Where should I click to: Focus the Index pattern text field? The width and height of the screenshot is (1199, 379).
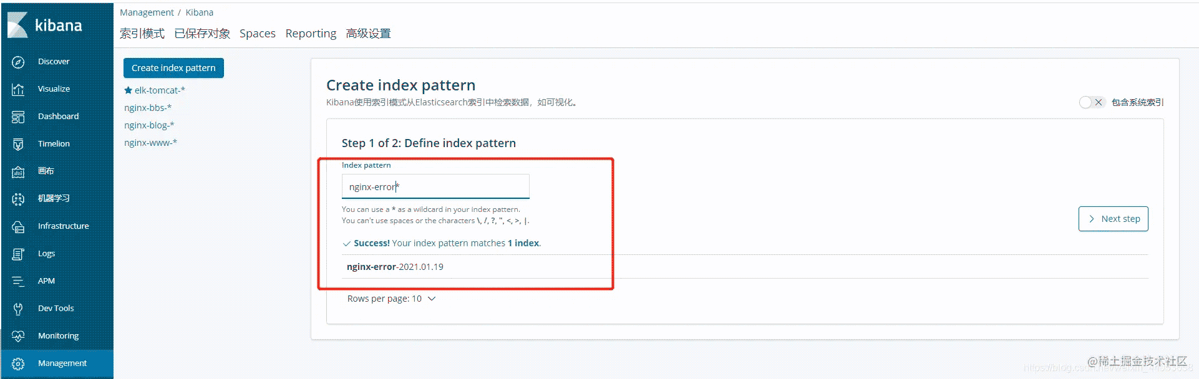[x=435, y=187]
